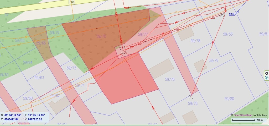269x126 pixels.
Task: Click the circled X close icon
Action: pyautogui.click(x=267, y=73)
